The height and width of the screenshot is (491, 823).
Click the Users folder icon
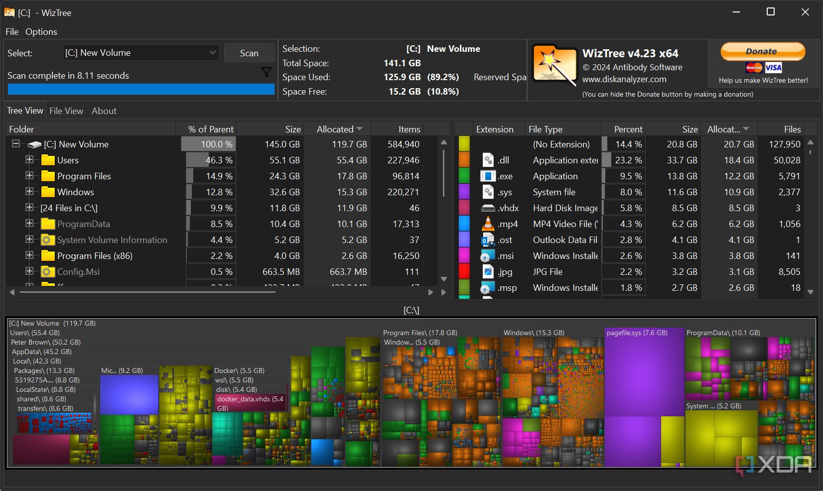tap(48, 160)
